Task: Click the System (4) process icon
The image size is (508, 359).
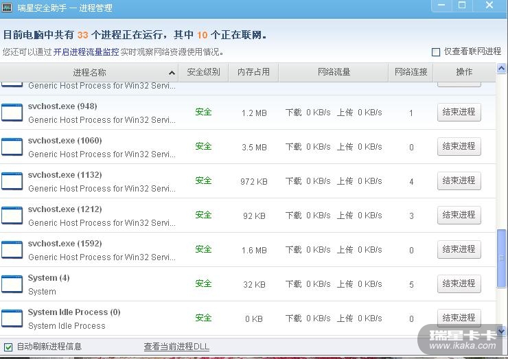Action: (x=12, y=284)
